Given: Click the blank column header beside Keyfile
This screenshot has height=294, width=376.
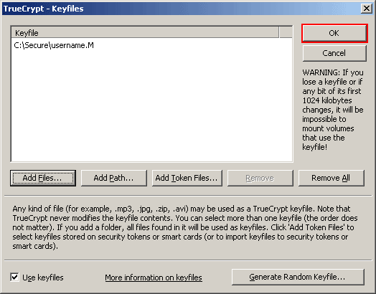Looking at the screenshot, I should 286,33.
